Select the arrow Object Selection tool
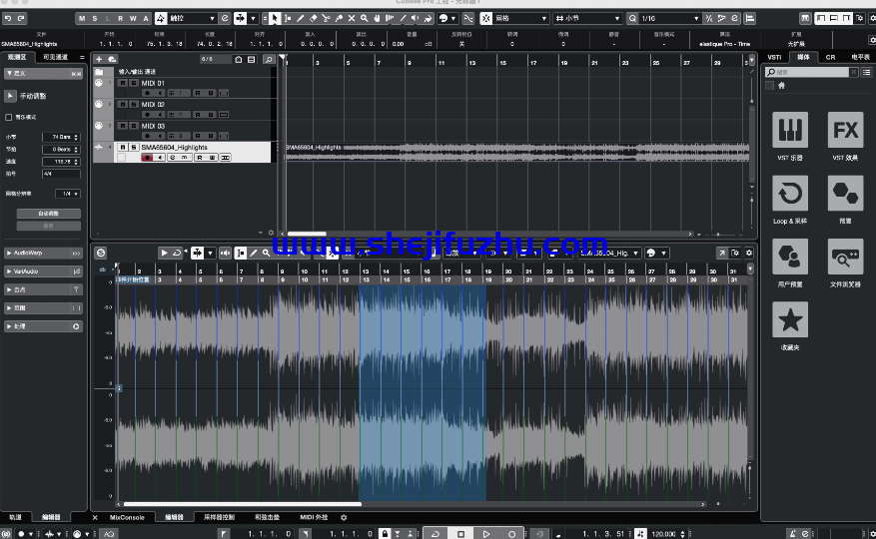Screen dimensions: 876x539 275,18
